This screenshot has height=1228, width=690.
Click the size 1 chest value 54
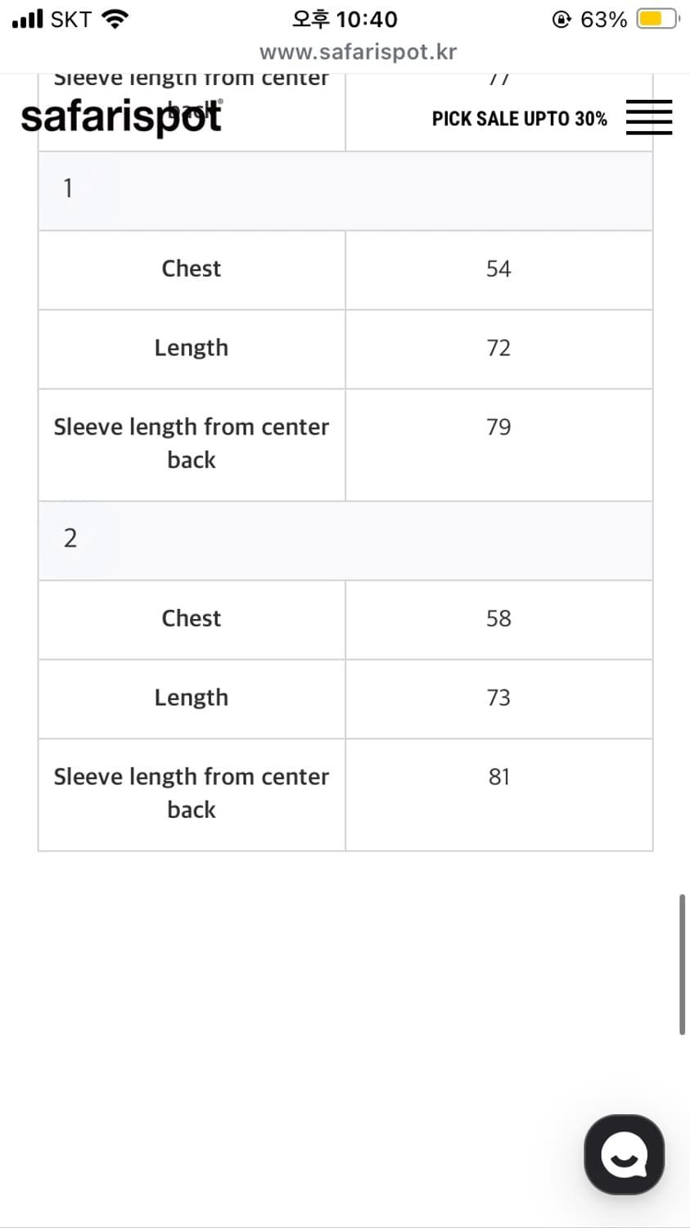(x=498, y=269)
